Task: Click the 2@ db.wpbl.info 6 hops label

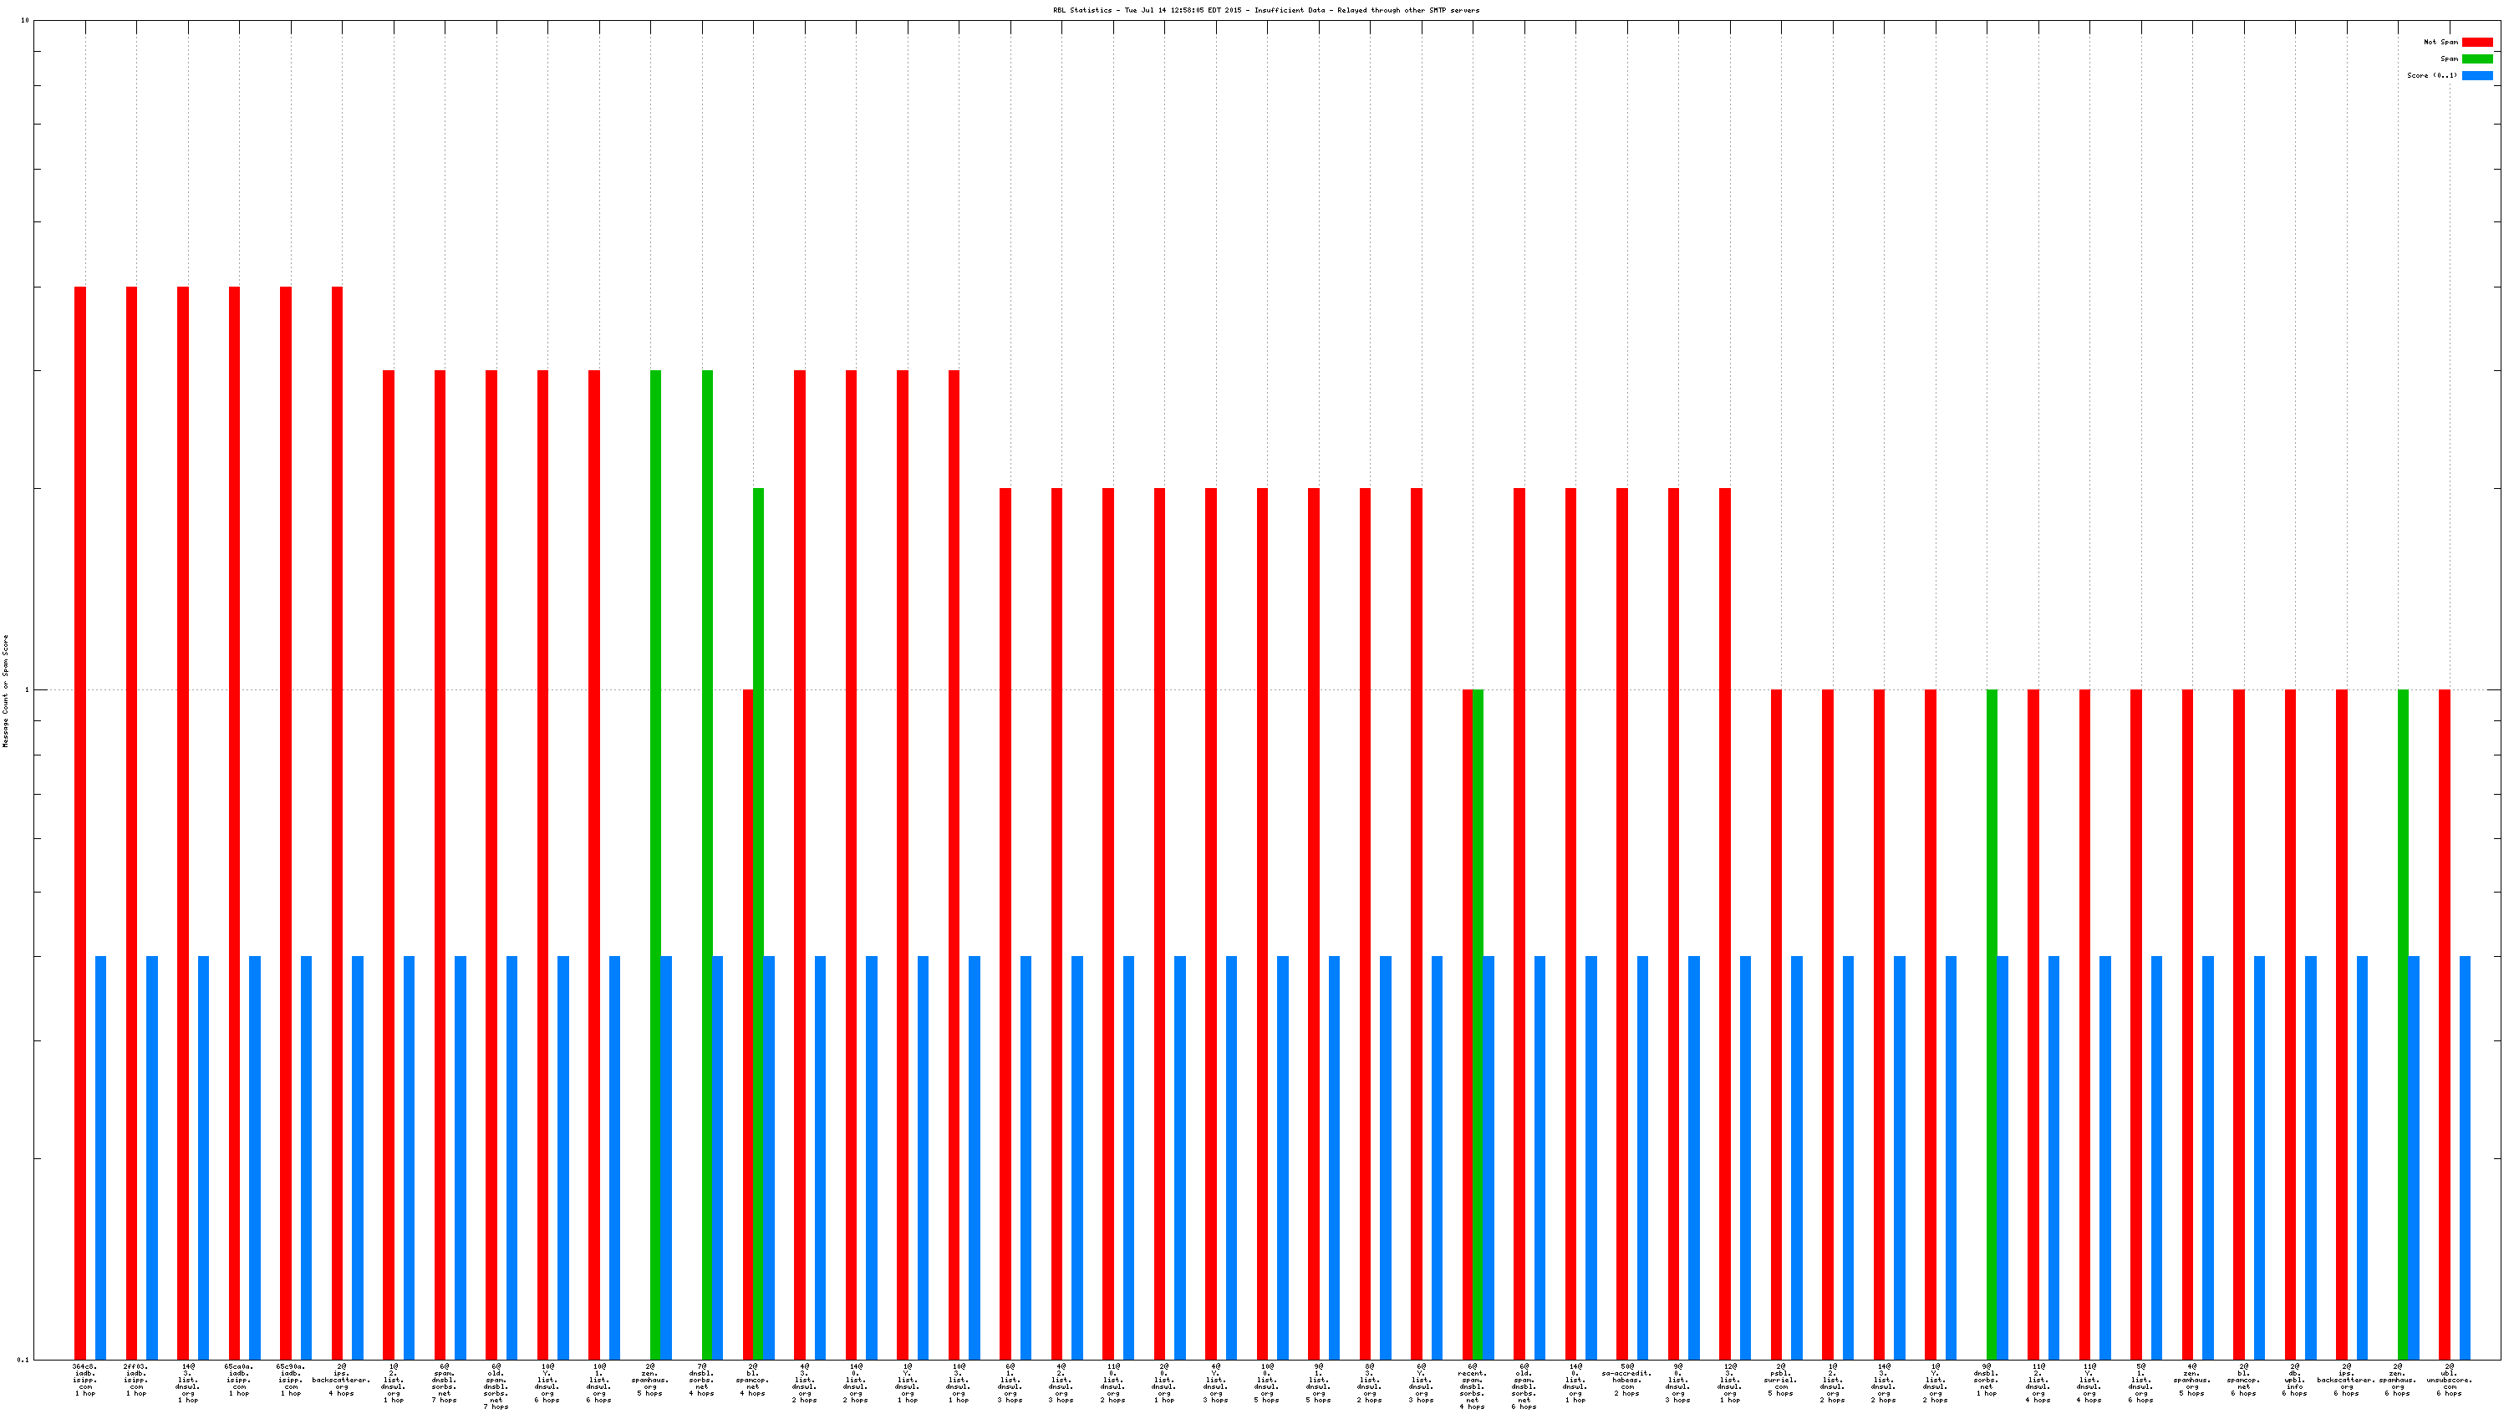Action: tap(2294, 1380)
